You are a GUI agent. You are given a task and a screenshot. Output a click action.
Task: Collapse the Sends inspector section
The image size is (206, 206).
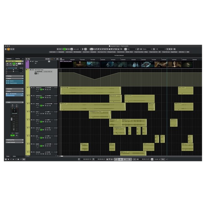pyautogui.click(x=14, y=91)
